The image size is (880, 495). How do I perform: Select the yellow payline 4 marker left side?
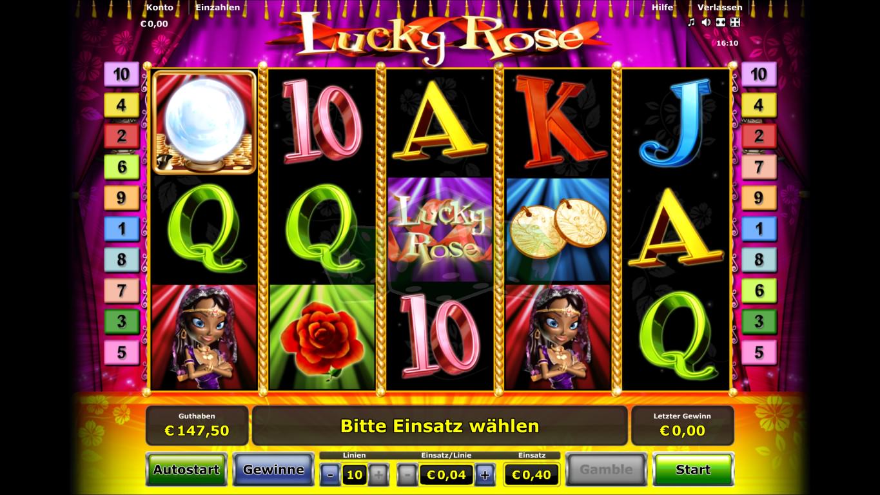(121, 105)
